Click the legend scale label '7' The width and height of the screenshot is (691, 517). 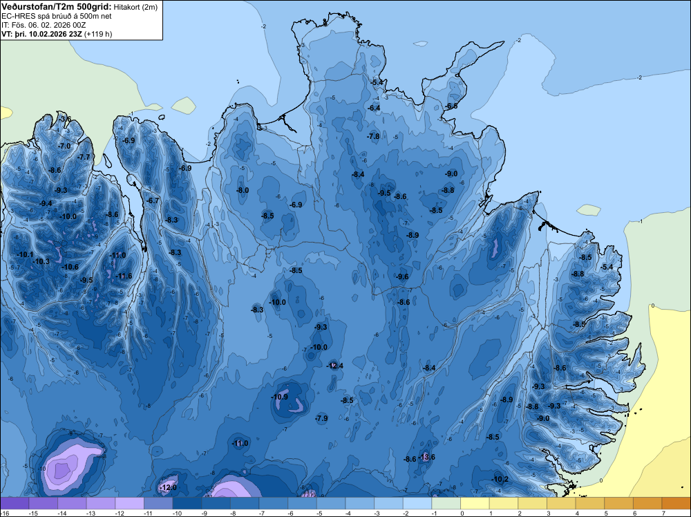tap(663, 514)
